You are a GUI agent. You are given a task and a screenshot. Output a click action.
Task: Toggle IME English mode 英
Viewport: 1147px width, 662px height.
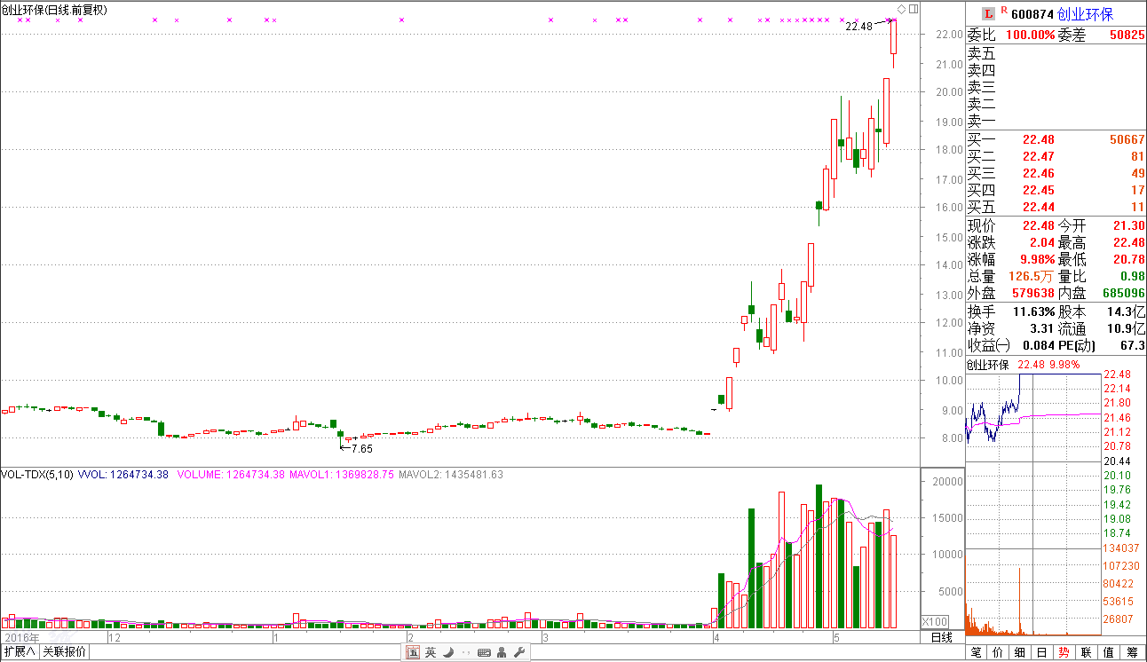click(x=431, y=652)
